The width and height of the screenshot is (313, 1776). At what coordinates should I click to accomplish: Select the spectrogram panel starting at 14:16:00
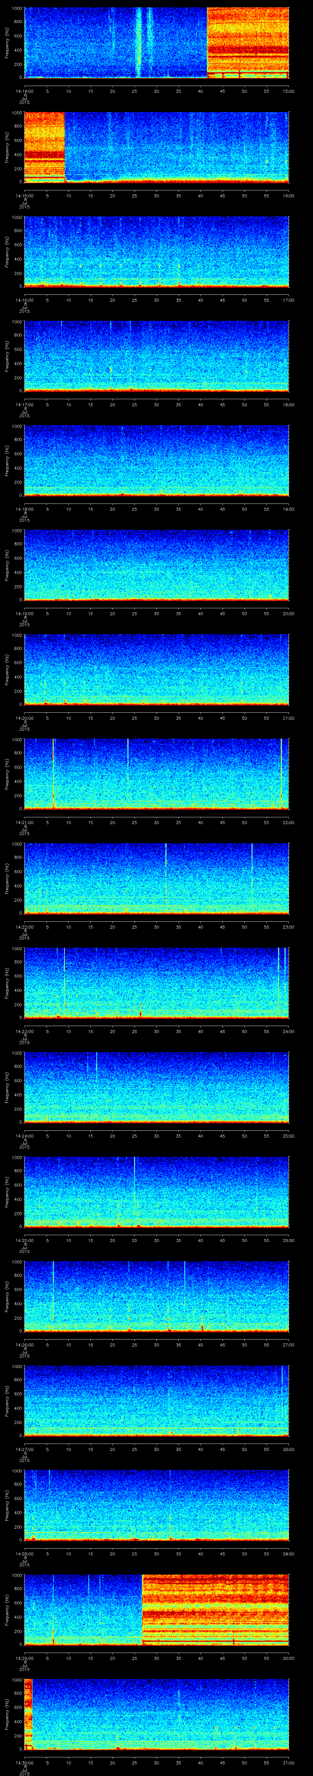pyautogui.click(x=156, y=252)
